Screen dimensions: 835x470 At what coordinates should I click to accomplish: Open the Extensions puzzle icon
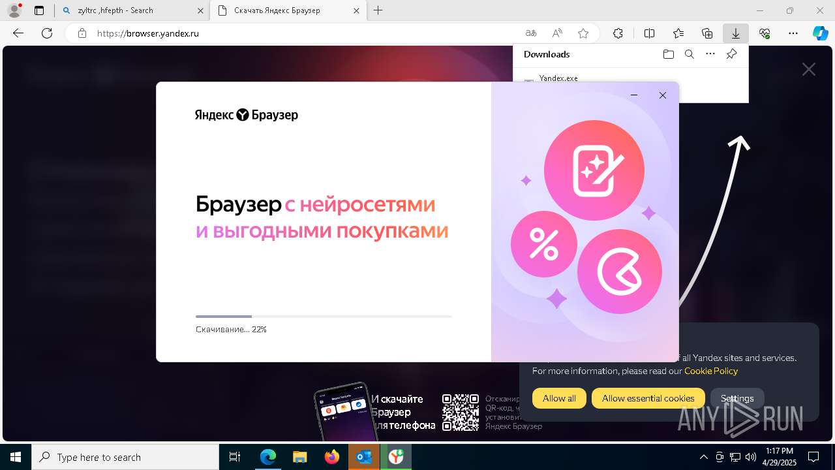618,33
